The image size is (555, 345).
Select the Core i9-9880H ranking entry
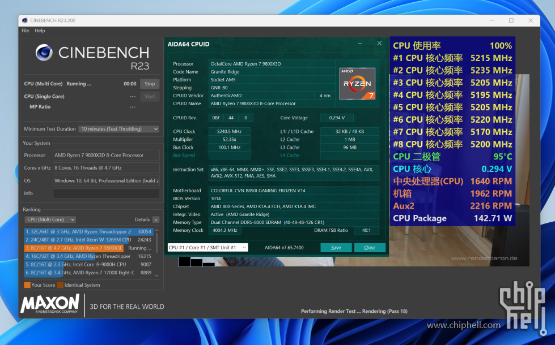pos(88,265)
